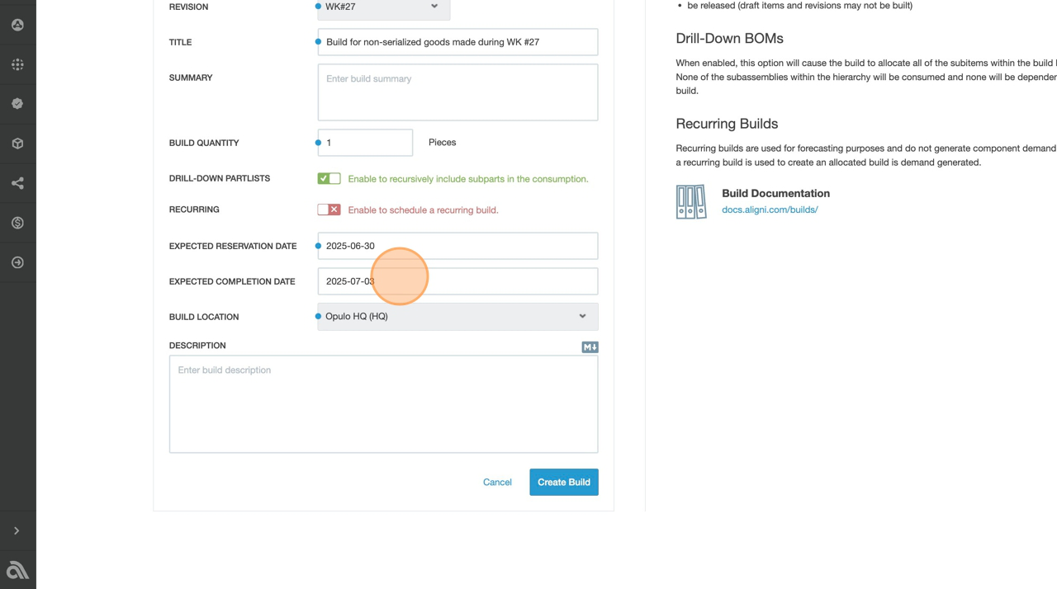Open the Build Location dropdown

457,317
